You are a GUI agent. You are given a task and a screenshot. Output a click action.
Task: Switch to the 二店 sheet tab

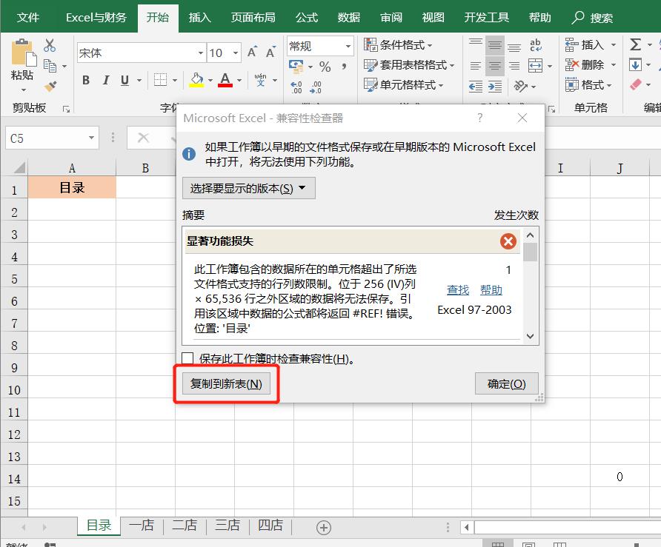click(x=184, y=526)
